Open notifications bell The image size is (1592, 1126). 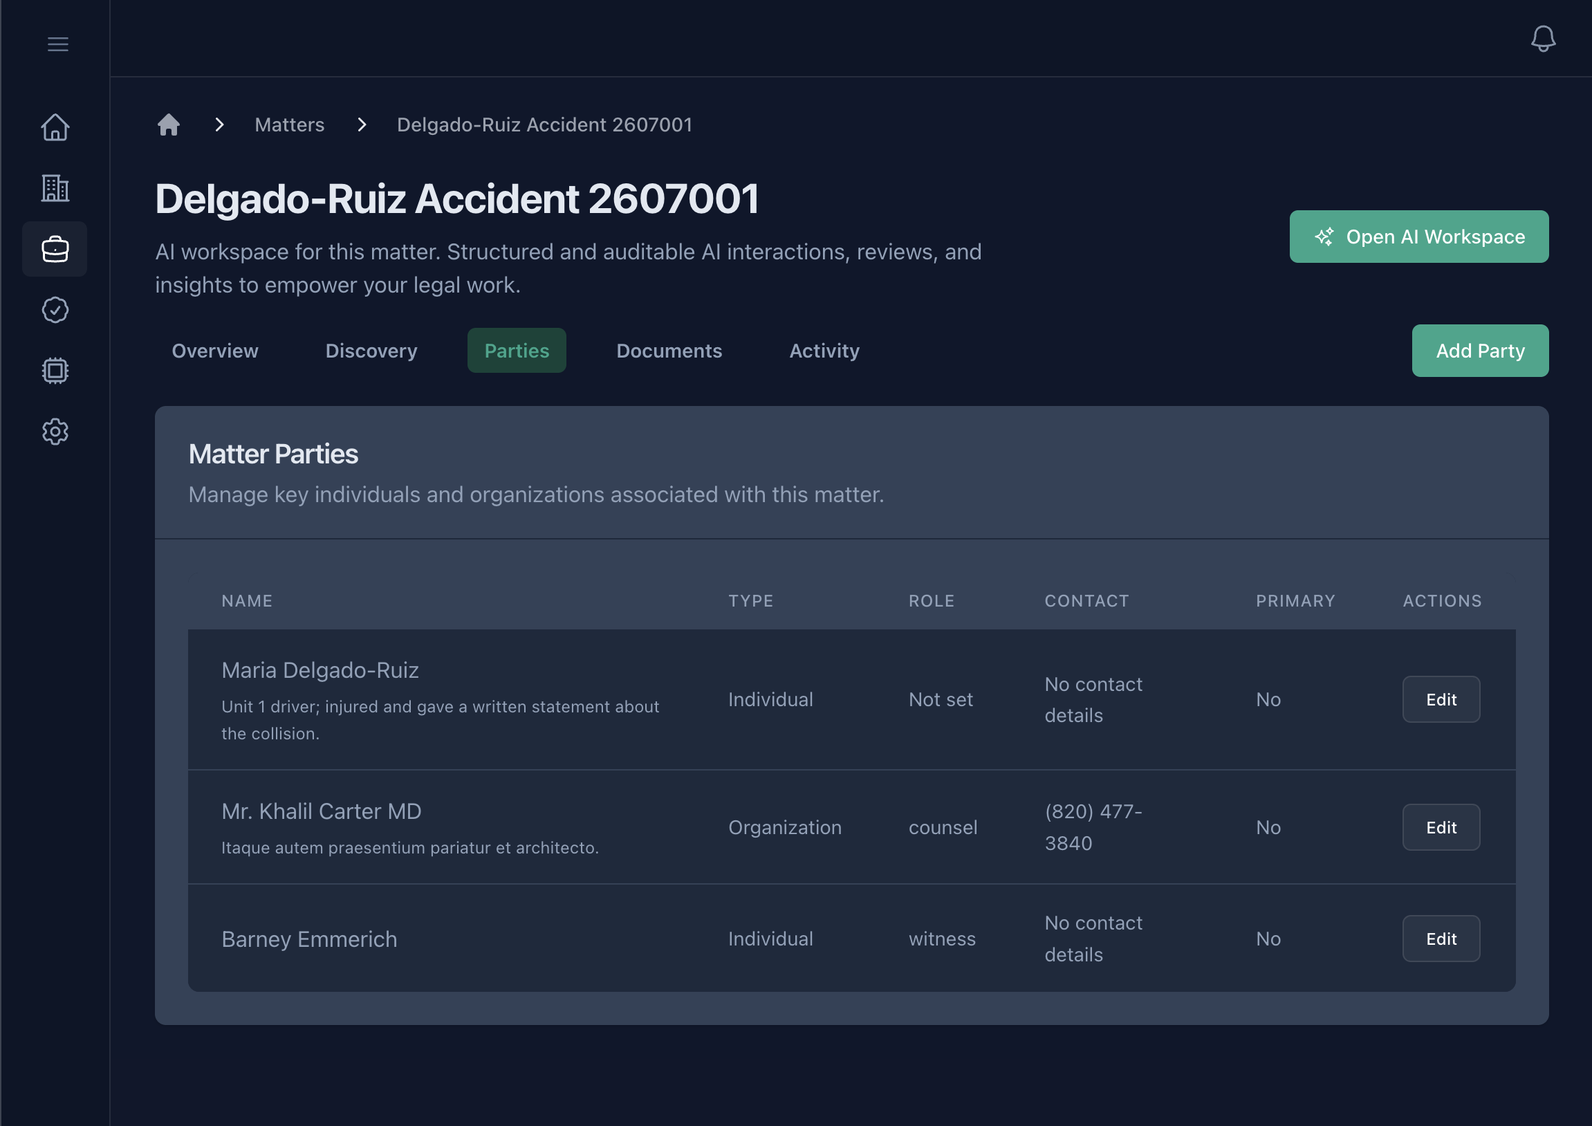click(1543, 39)
